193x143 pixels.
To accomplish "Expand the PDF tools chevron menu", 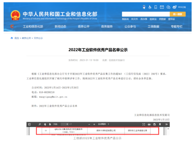I will [x=166, y=124].
